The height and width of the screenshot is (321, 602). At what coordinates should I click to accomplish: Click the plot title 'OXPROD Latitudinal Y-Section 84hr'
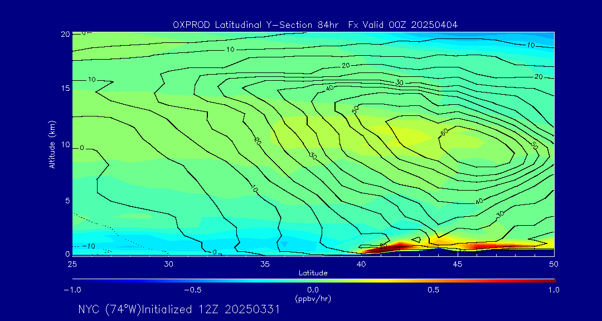coord(256,25)
